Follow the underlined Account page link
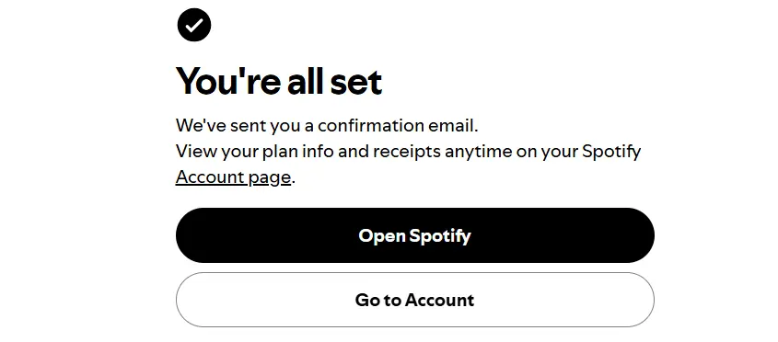The height and width of the screenshot is (342, 778). 233,177
